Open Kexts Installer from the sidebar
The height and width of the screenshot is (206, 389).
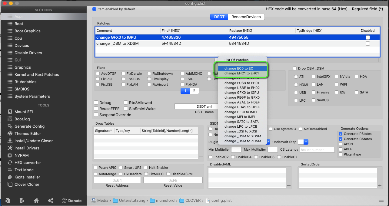(27, 177)
